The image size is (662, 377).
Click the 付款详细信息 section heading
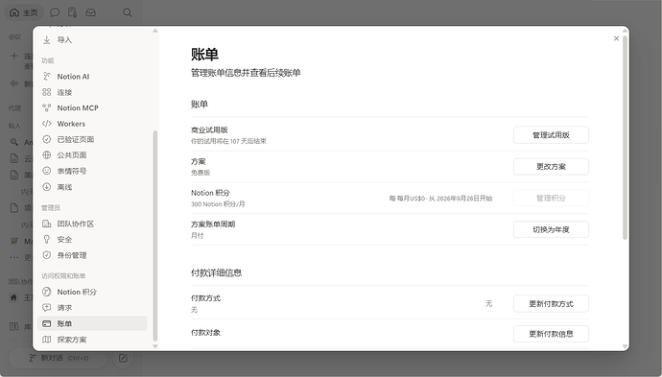pyautogui.click(x=216, y=272)
